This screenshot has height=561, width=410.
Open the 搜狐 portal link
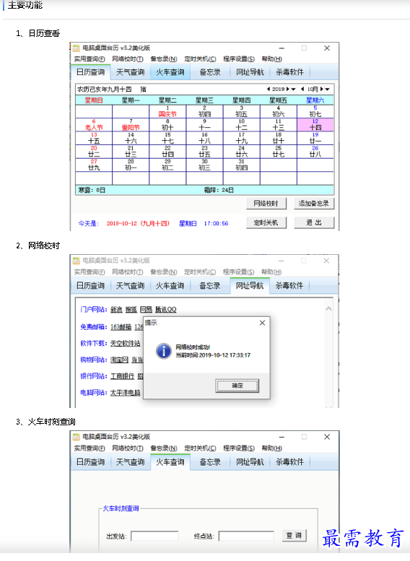(131, 310)
